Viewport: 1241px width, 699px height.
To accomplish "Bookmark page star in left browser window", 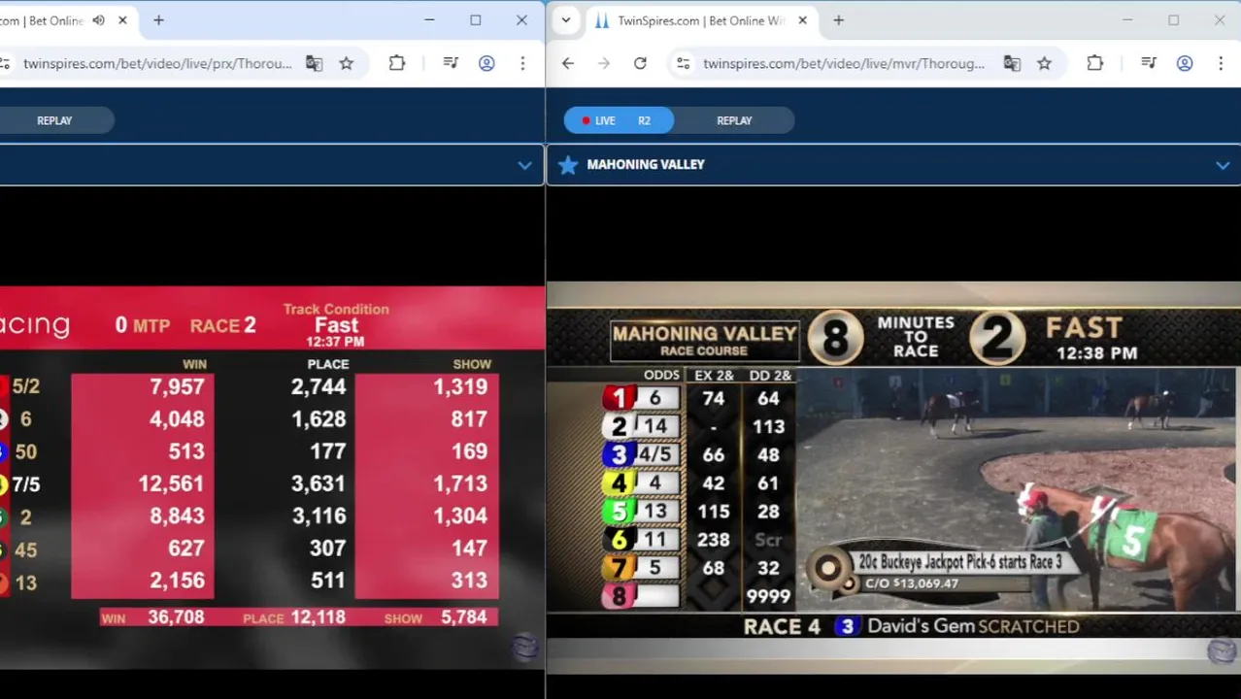I will click(347, 63).
